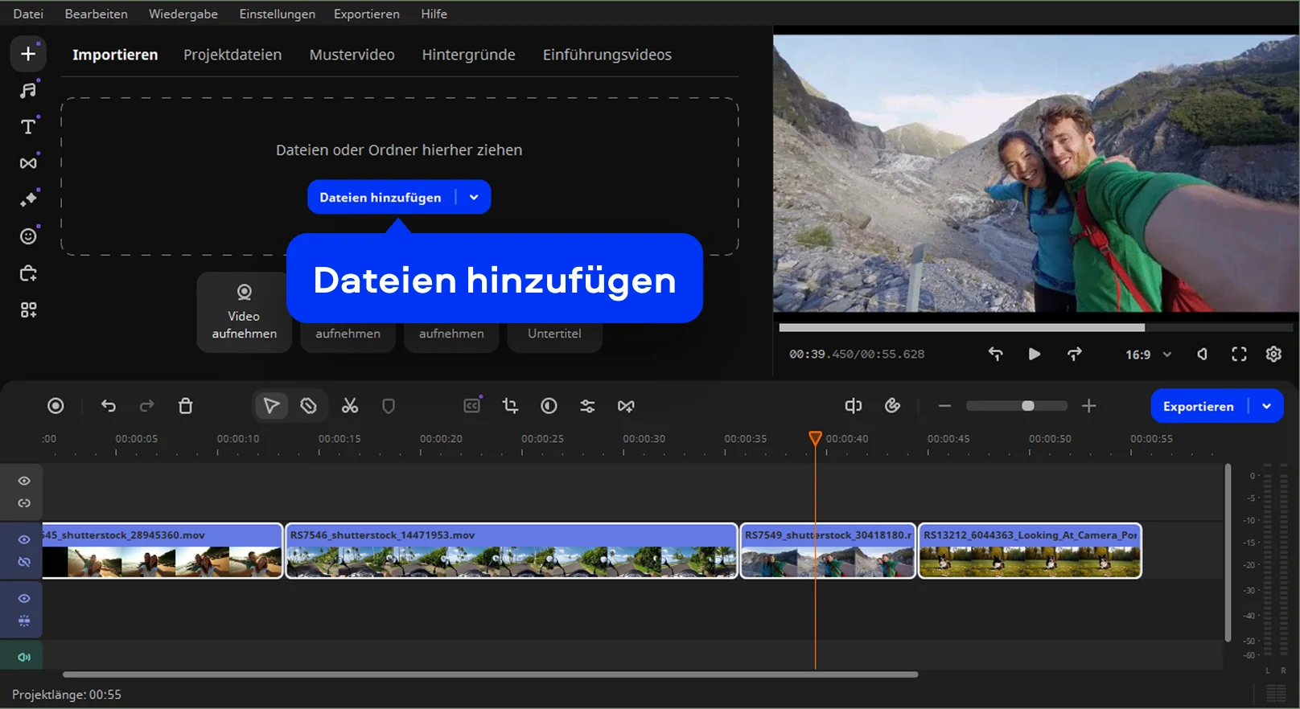Click the Video aufnehmen button

tap(244, 313)
